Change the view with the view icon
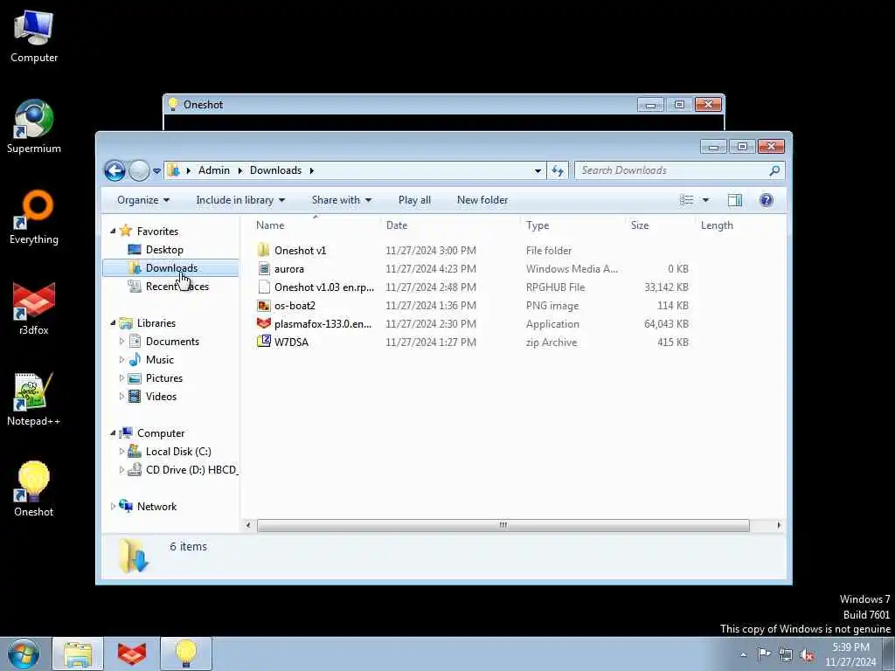 687,200
